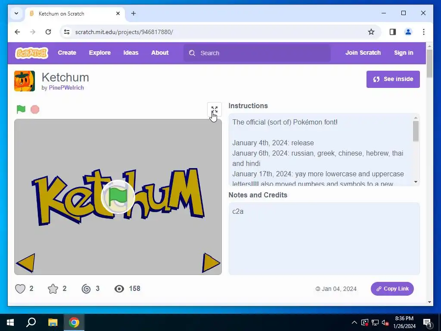Open File Explorer from the taskbar
This screenshot has width=441, height=331.
53,322
